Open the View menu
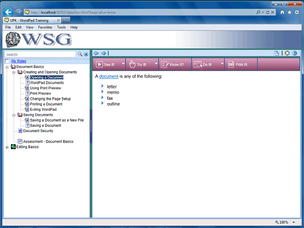The width and height of the screenshot is (304, 228). [x=29, y=28]
